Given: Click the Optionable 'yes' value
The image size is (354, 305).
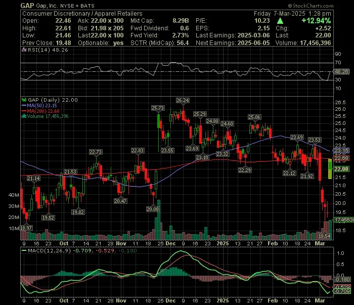Looking at the screenshot, I should tap(118, 43).
